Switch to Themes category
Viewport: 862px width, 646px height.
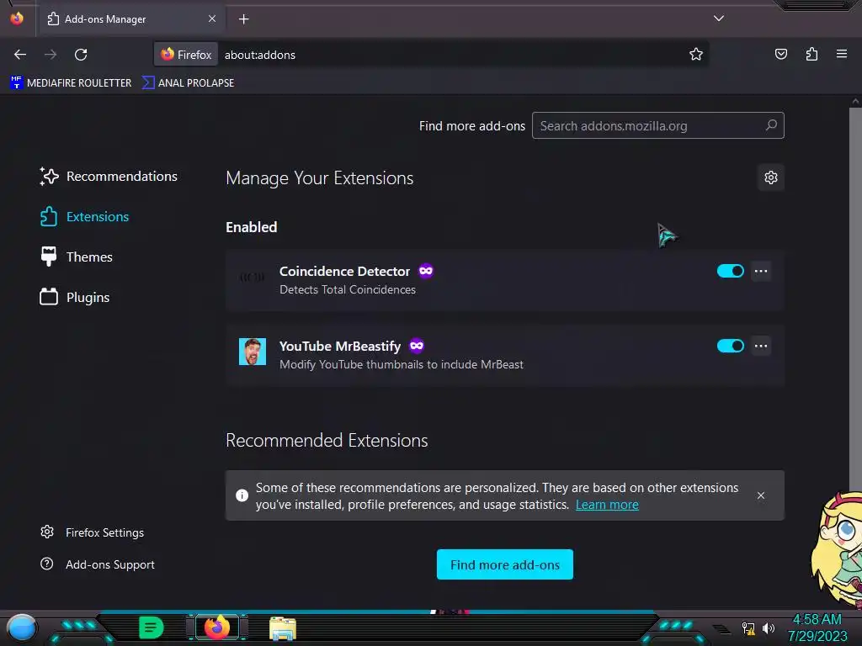(x=77, y=257)
